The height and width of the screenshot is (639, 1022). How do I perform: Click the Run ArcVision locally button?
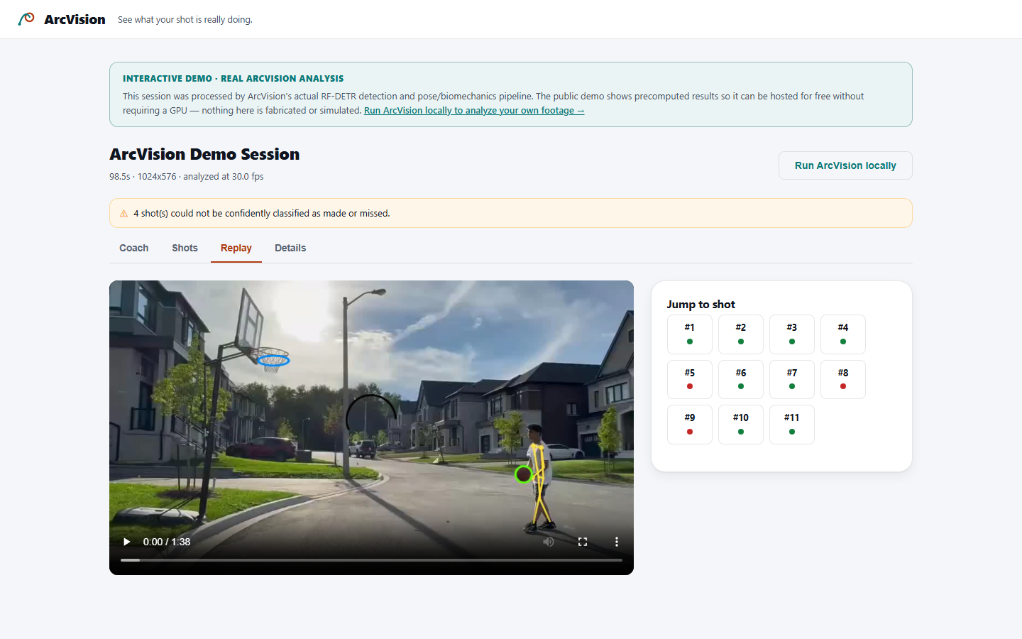(845, 165)
